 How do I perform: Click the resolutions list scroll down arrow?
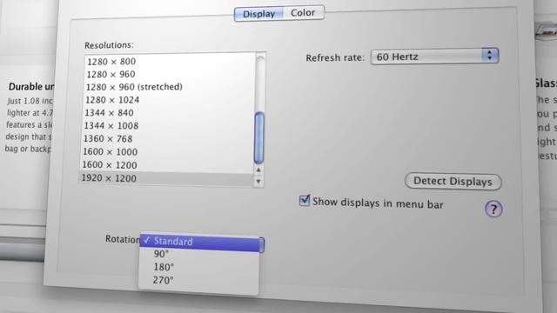[258, 182]
